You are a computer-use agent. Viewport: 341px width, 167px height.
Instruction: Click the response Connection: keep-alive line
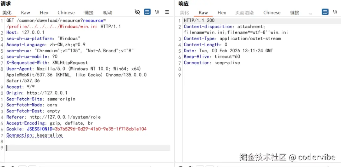coord(212,63)
